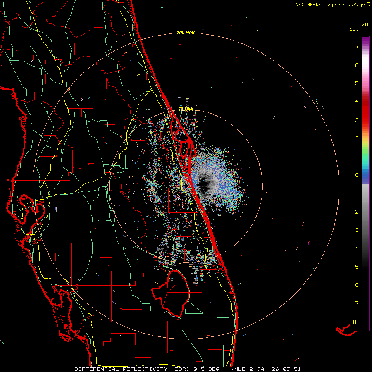This screenshot has width=372, height=372.
Task: Click the -6 value on color scale
Action: [355, 285]
